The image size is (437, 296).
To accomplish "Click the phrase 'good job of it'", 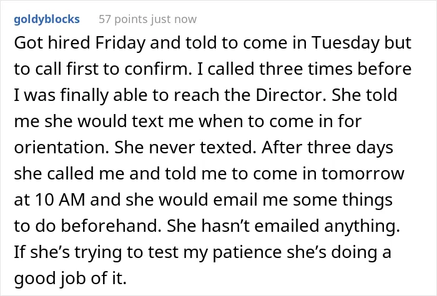I will pos(70,279).
